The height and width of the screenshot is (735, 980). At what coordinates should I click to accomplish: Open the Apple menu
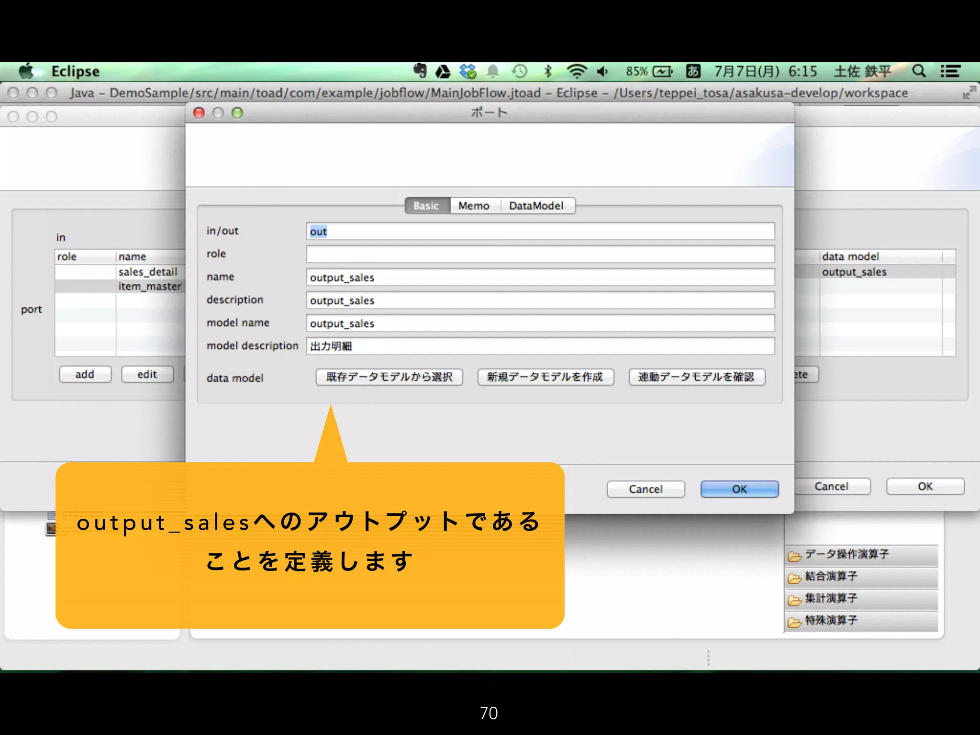tap(27, 71)
